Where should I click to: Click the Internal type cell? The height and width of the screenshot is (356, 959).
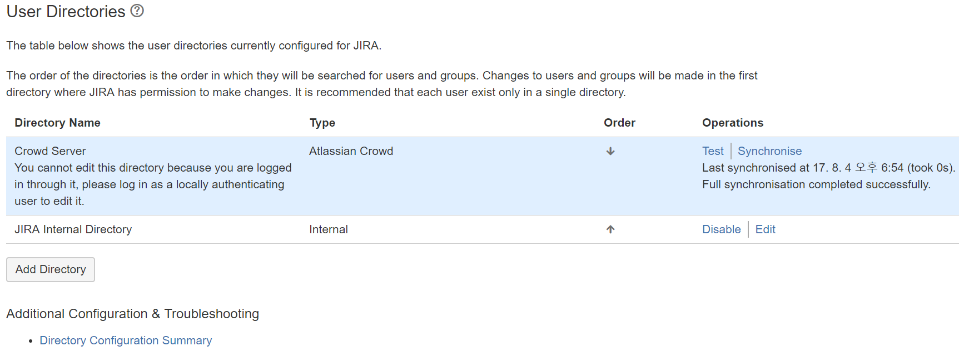click(329, 229)
